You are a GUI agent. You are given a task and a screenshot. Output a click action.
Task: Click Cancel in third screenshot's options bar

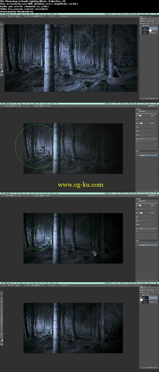42,196
